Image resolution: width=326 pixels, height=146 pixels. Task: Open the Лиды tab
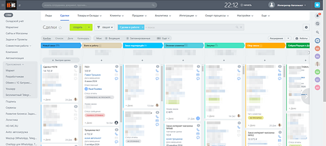48,16
